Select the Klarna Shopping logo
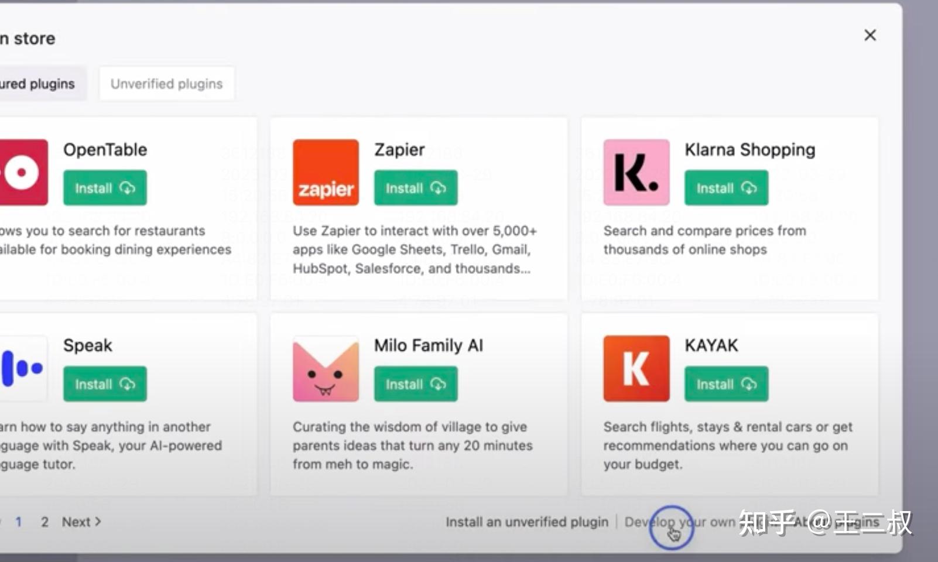938x562 pixels. click(636, 173)
